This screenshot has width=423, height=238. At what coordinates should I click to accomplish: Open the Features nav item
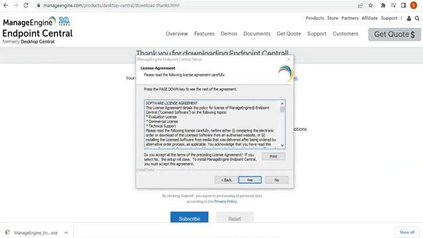[x=204, y=34]
